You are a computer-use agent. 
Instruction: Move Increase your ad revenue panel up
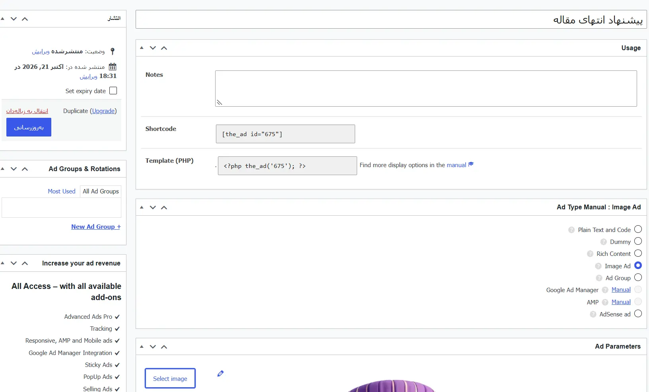(x=25, y=263)
